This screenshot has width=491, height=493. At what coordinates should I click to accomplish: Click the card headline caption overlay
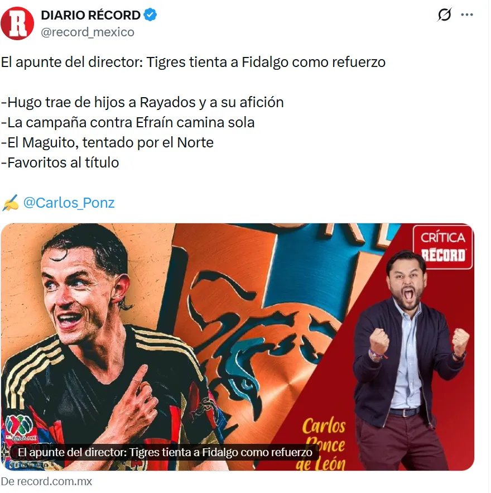point(165,452)
